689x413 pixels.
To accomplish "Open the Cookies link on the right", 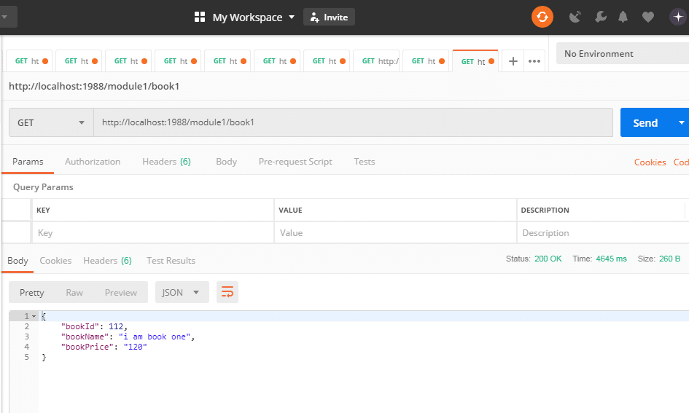I will coord(650,162).
